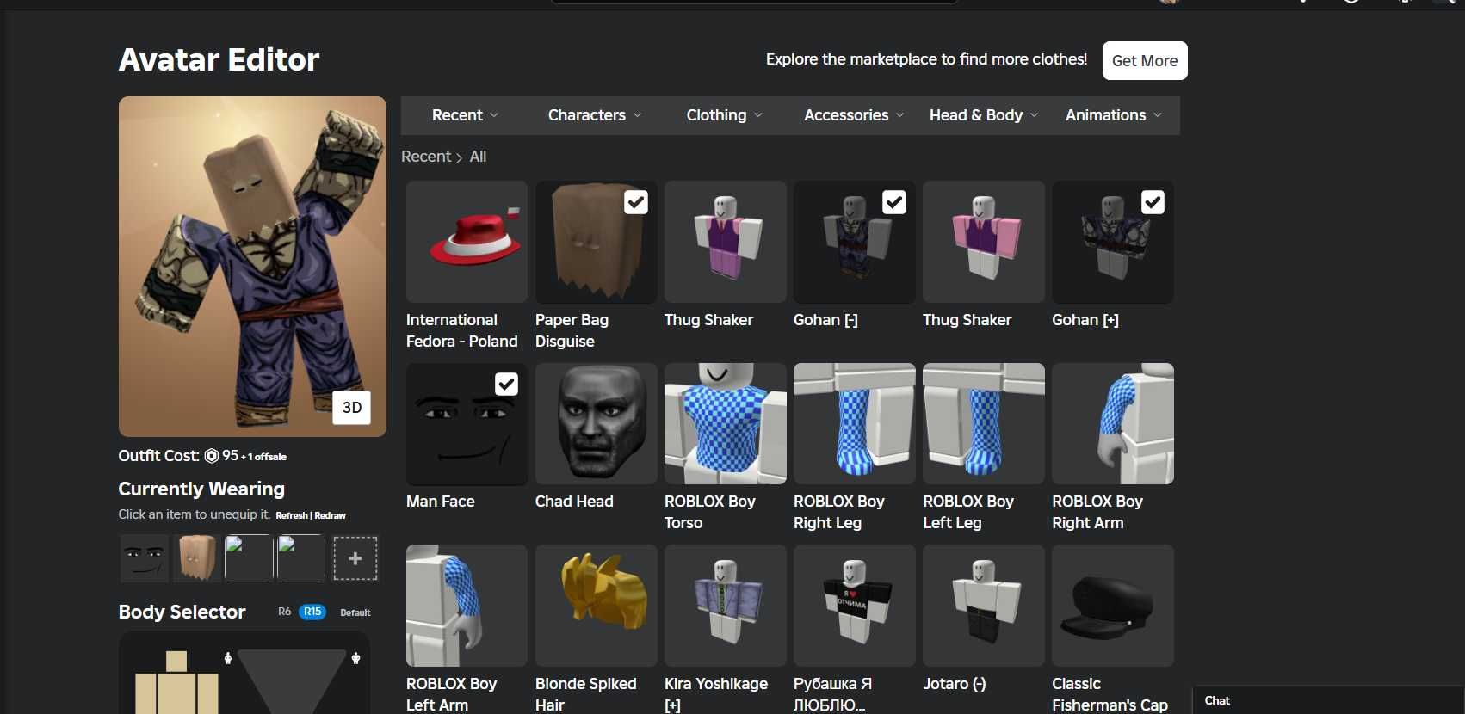The width and height of the screenshot is (1465, 714).
Task: Unequip Man Face in Currently Wearing
Action: tap(145, 558)
